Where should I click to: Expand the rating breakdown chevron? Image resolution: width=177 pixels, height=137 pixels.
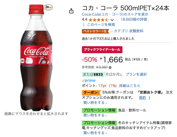(112, 20)
